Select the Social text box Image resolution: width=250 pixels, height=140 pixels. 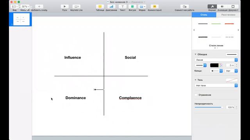[130, 58]
